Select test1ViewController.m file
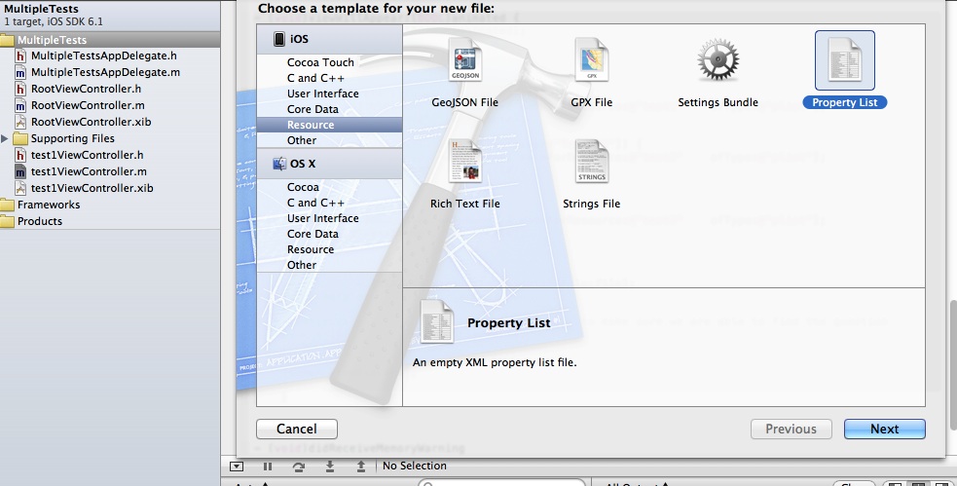The image size is (957, 486). pyautogui.click(x=92, y=171)
